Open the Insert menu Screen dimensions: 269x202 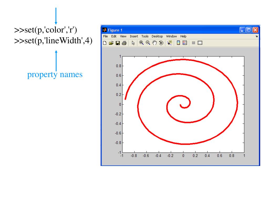pos(134,36)
